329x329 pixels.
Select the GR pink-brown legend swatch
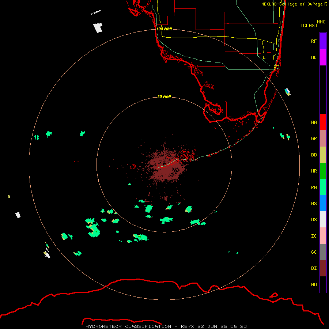[323, 138]
